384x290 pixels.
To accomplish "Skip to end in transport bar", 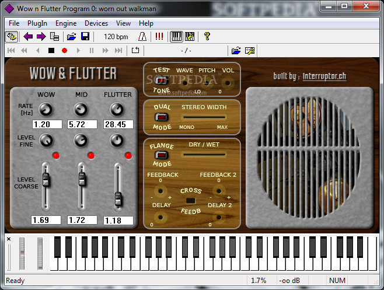I will [x=118, y=50].
